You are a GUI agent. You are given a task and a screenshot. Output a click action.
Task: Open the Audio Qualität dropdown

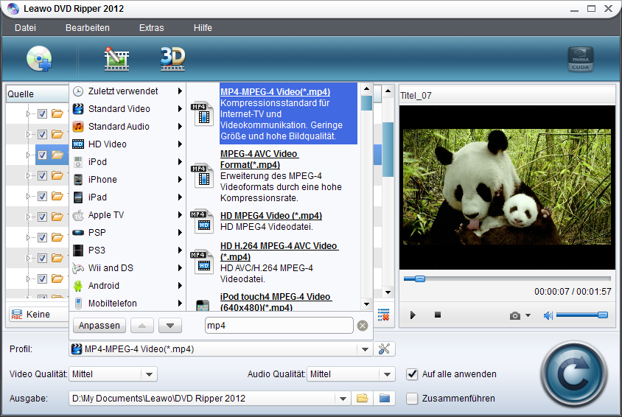point(388,374)
